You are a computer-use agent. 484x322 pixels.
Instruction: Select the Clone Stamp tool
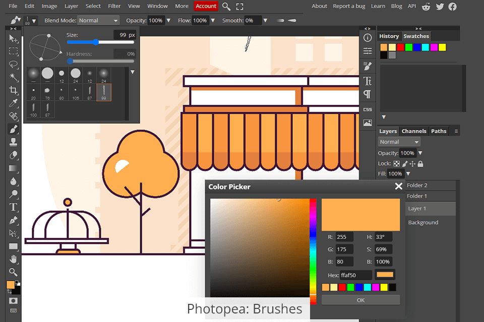coord(14,142)
